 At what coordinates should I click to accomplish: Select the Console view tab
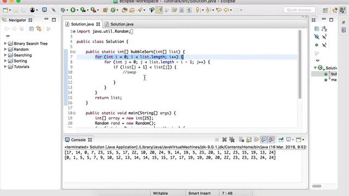(x=79, y=140)
